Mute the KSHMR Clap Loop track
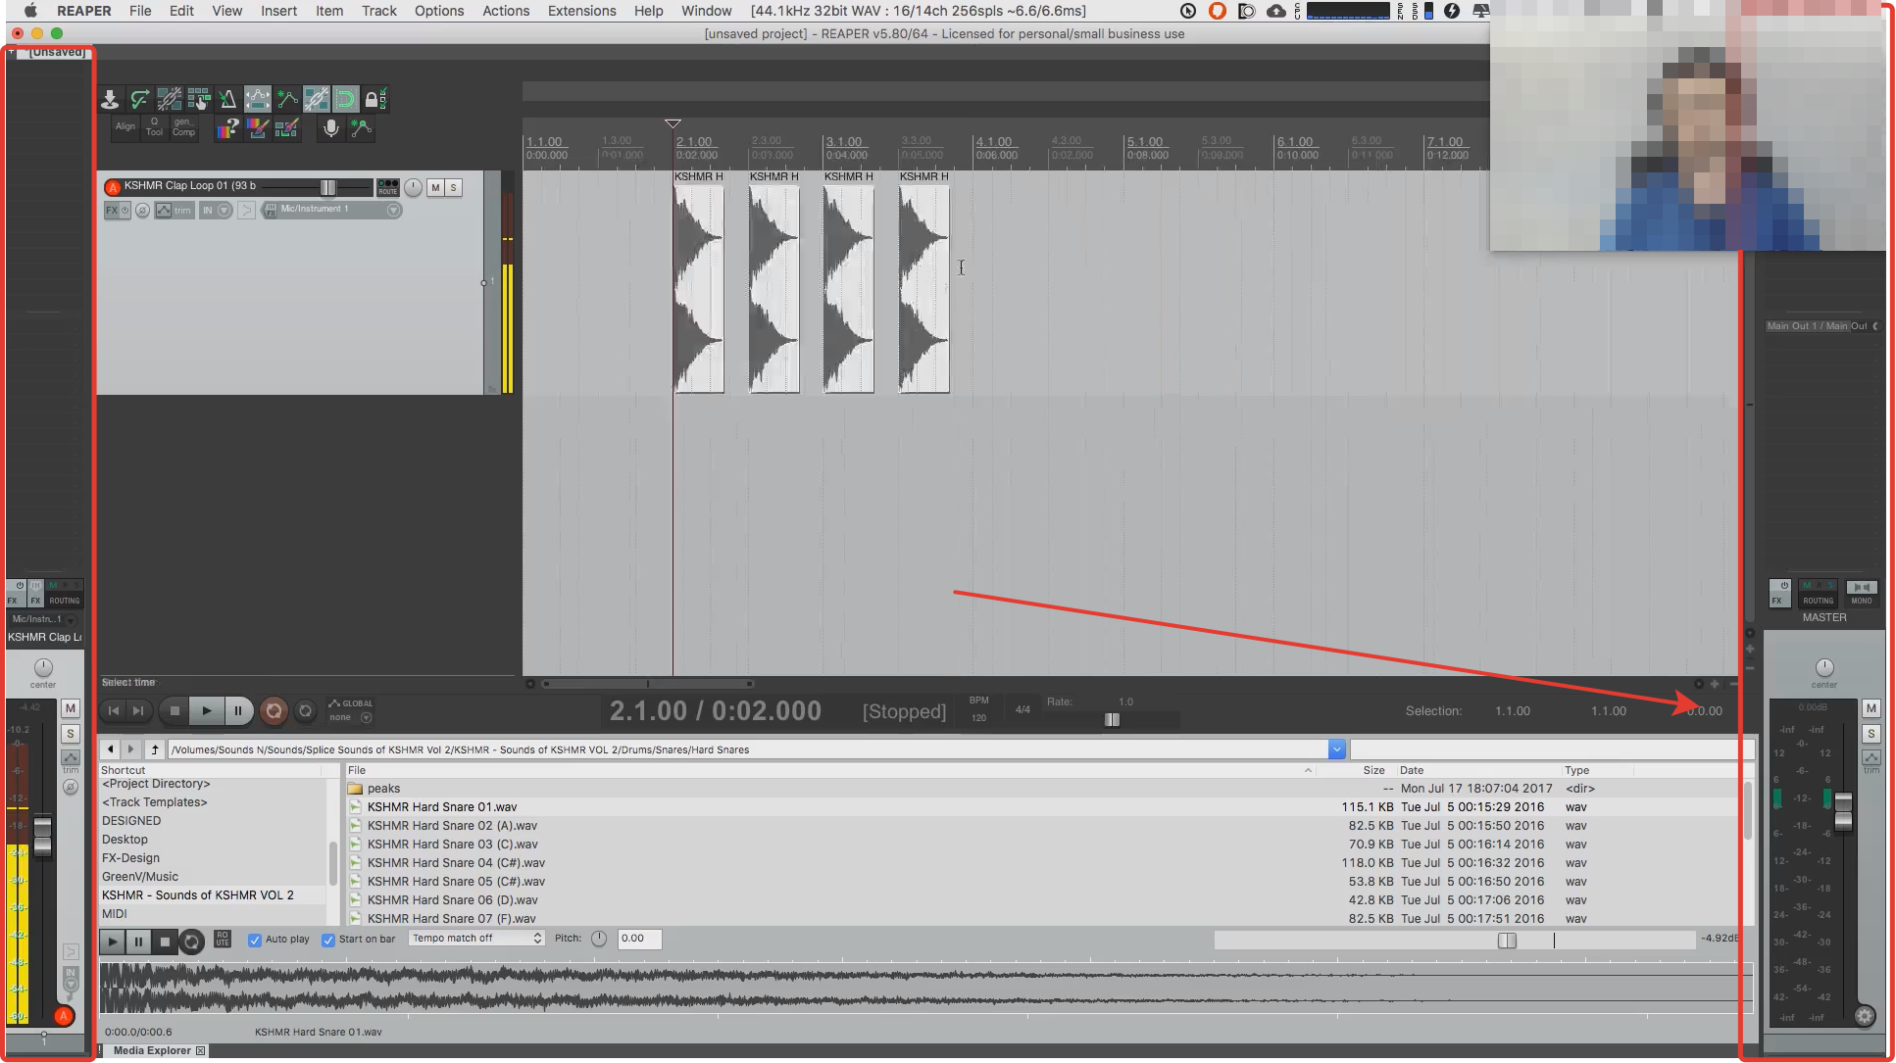 tap(435, 187)
